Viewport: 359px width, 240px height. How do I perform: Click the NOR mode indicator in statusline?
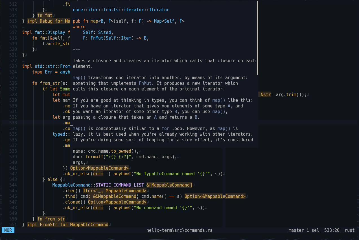click(x=8, y=230)
